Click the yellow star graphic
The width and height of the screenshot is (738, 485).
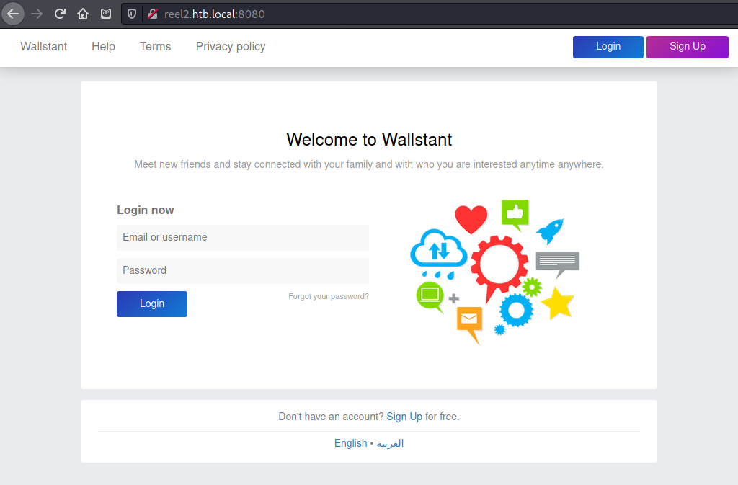click(557, 304)
